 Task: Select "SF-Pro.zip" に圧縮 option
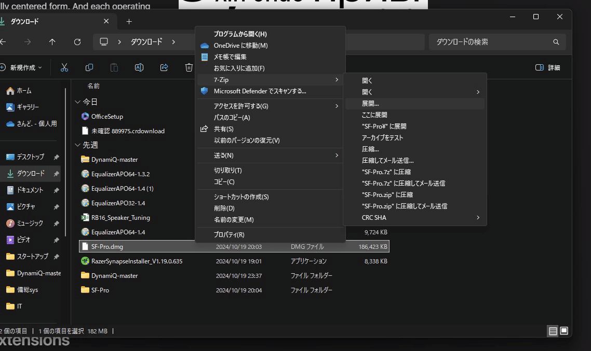tap(414, 194)
